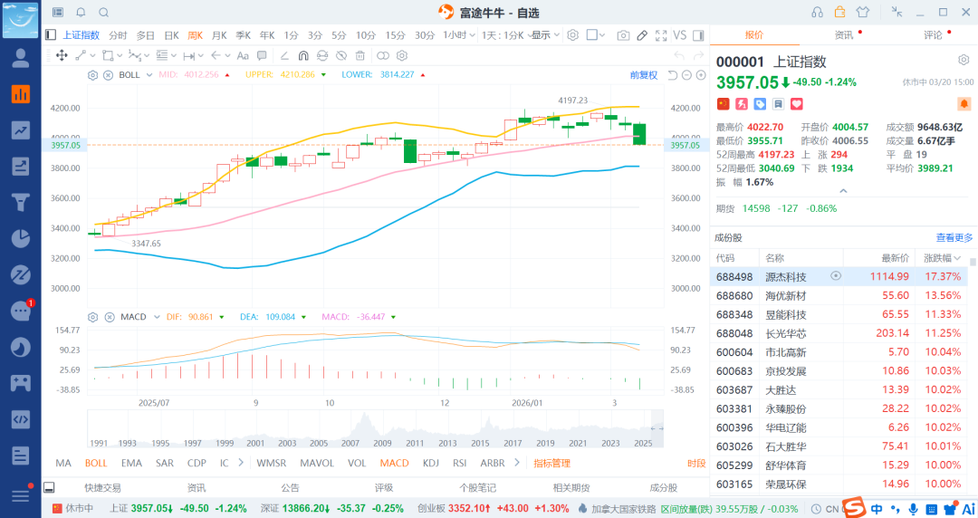Sort by 涨跌幅 column header
The image size is (978, 518).
click(x=942, y=258)
